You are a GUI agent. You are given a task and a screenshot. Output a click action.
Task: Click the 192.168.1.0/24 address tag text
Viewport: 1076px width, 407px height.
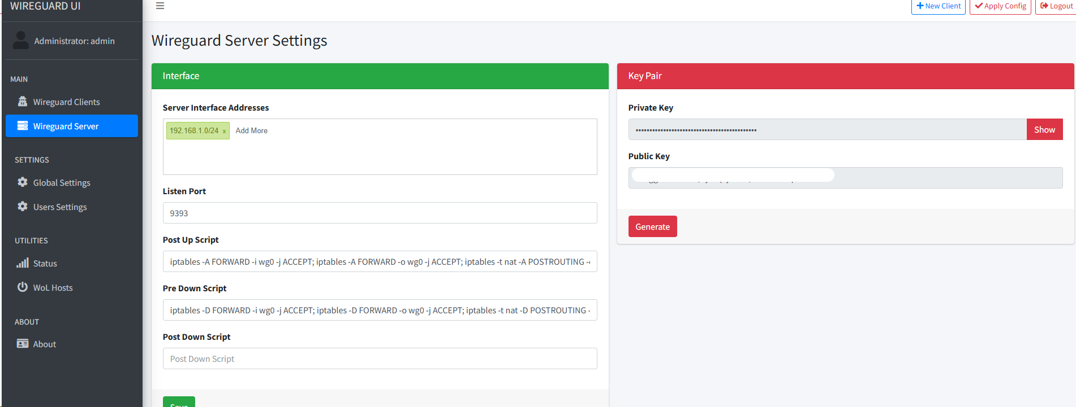coord(194,130)
